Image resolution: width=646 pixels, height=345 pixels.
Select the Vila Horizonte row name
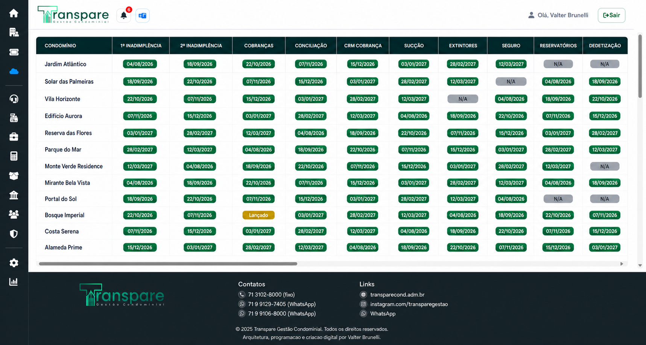point(62,99)
